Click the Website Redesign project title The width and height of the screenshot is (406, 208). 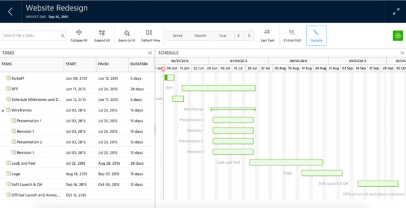[x=57, y=8]
